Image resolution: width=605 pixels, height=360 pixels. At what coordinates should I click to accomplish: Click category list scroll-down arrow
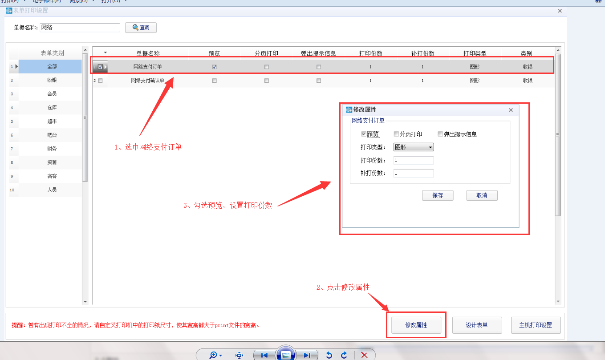(85, 302)
